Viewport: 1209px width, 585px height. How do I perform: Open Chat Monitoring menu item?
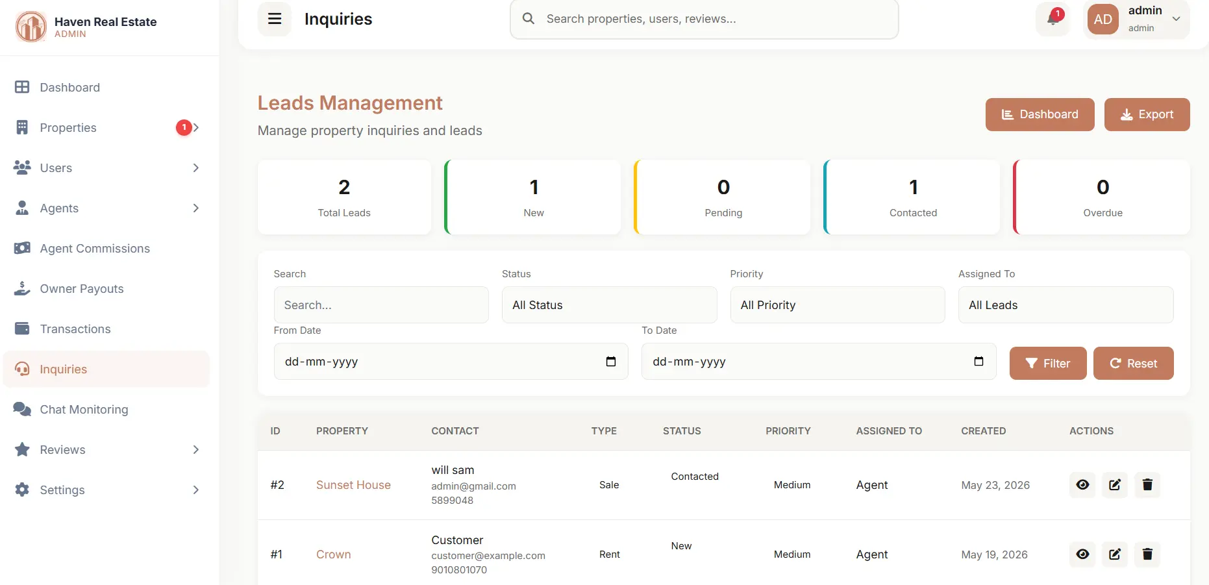point(106,409)
